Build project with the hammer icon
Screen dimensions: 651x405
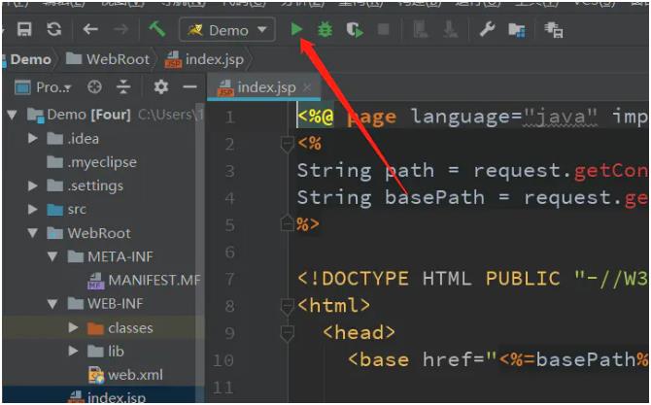coord(156,30)
